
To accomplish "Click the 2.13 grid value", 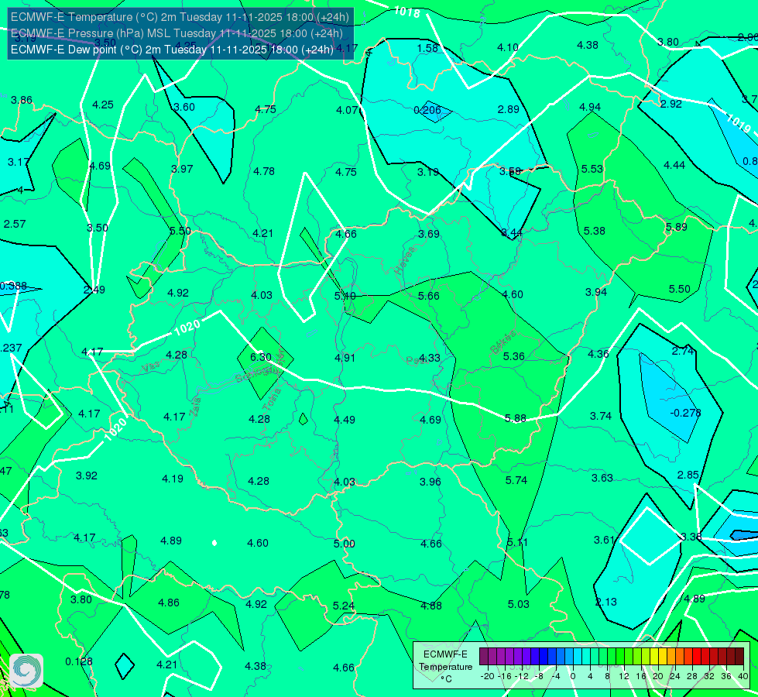I will coord(605,603).
